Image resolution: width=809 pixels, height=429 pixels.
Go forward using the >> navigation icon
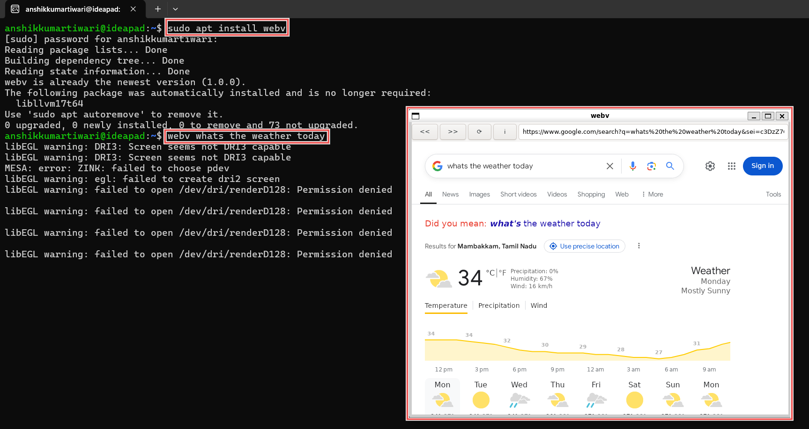tap(453, 131)
